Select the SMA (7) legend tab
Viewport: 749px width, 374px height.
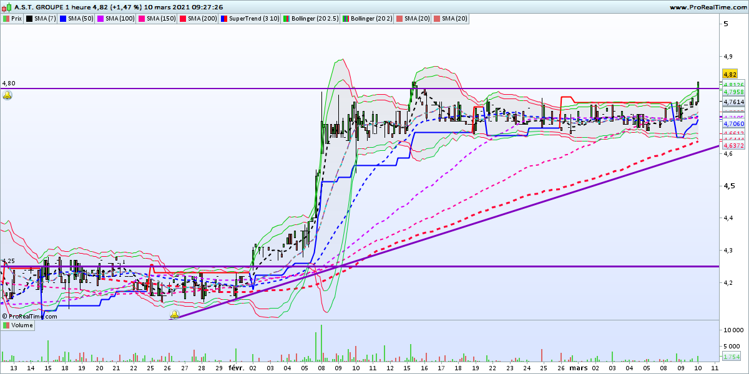(x=42, y=19)
